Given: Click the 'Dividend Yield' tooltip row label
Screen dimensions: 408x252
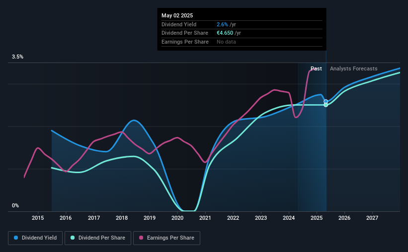Looking at the screenshot, I should (179, 24).
